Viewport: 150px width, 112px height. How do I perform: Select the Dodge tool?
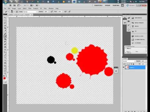click(5, 52)
